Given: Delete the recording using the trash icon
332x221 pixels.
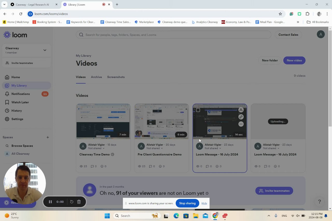Looking at the screenshot, I should [x=79, y=202].
